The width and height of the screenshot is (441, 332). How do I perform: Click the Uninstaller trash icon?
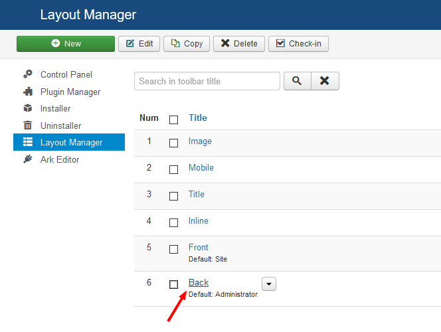click(x=28, y=125)
